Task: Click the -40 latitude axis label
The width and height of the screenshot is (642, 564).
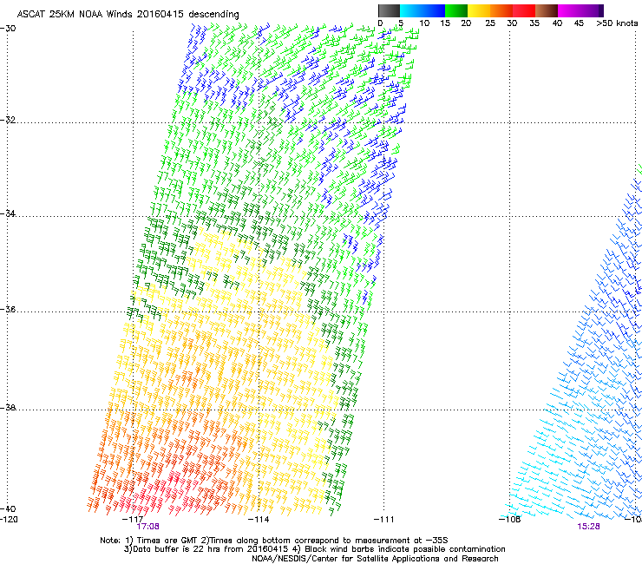Action: (8, 508)
